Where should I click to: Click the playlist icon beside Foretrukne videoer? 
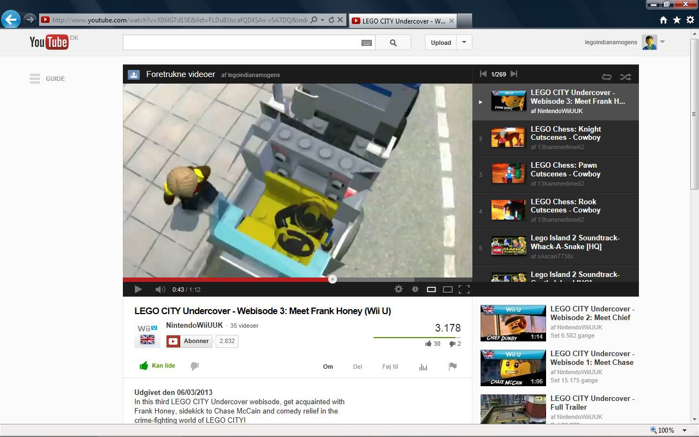134,75
